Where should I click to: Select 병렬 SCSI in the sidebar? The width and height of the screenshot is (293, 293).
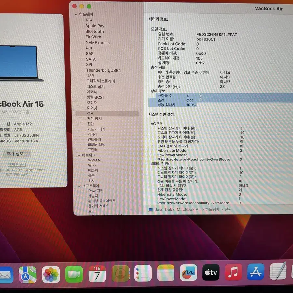tap(95, 97)
